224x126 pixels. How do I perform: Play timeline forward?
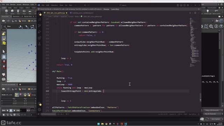click(x=14, y=111)
